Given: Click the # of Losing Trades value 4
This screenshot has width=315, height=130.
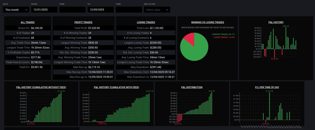Looking at the screenshot, I should point(151,33).
